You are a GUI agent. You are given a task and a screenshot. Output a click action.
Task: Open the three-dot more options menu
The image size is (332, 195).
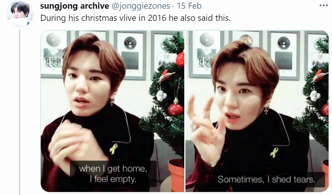(324, 5)
